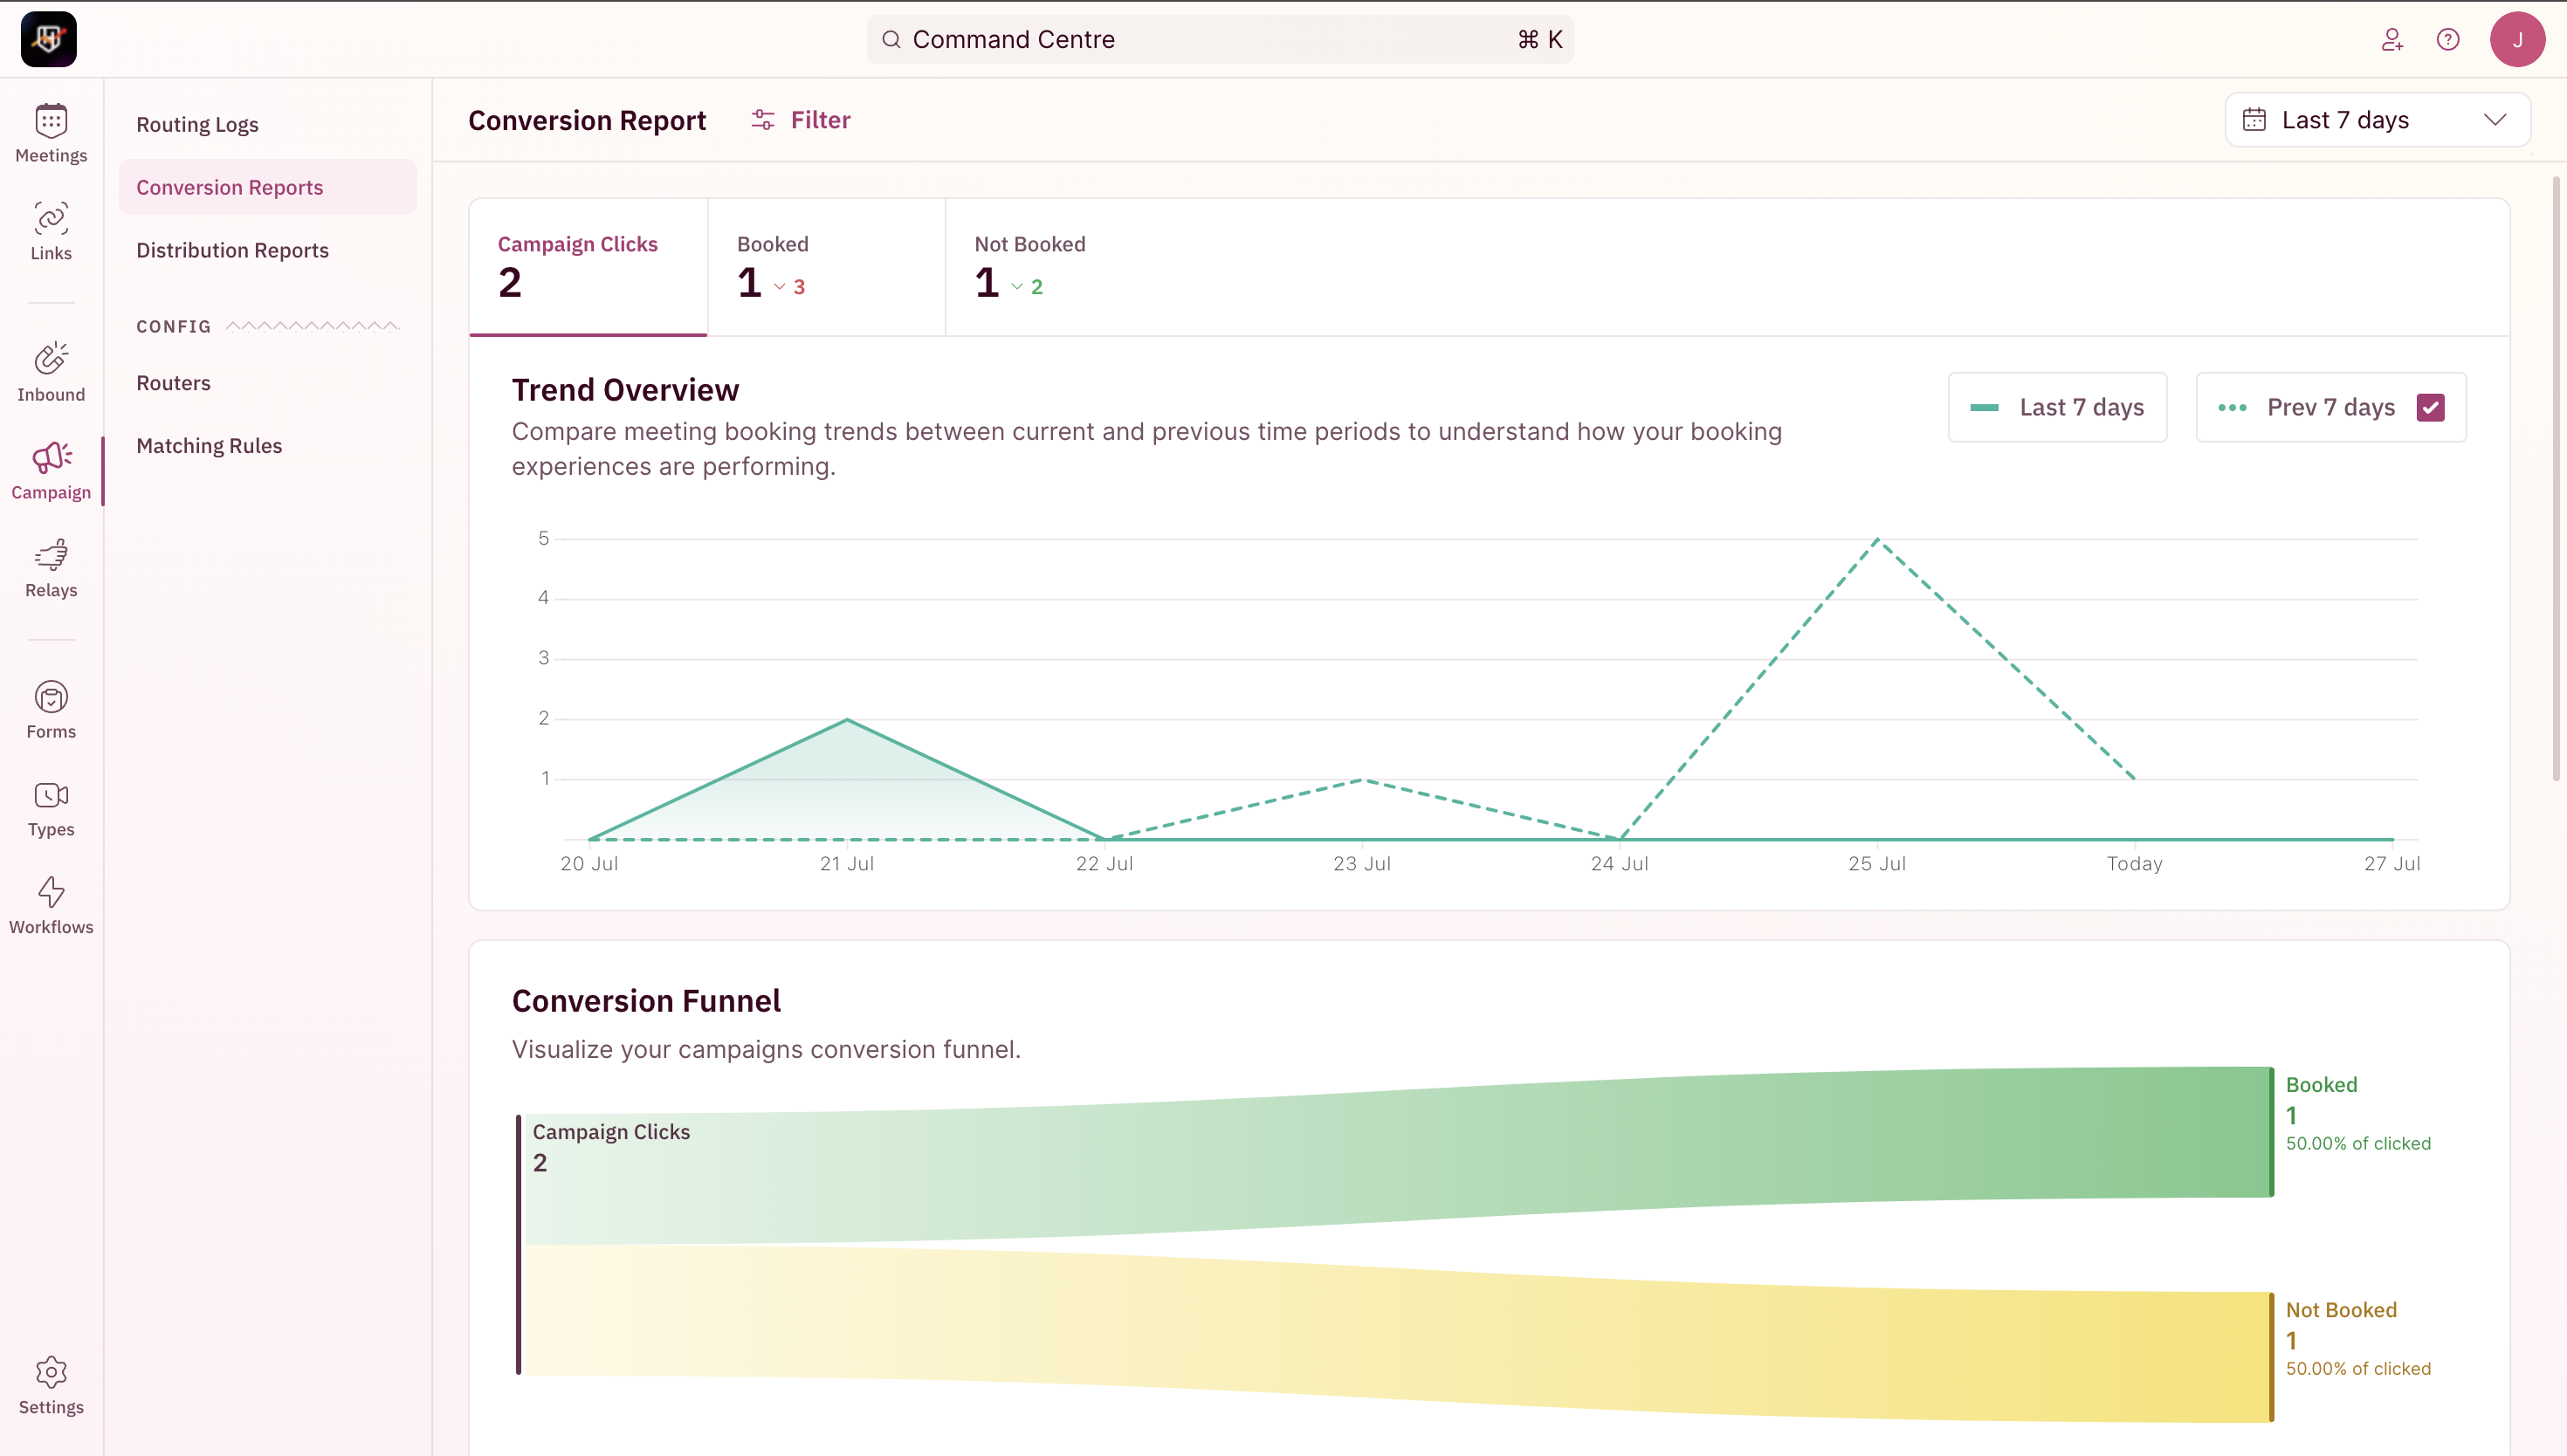2567x1456 pixels.
Task: Click the Today axis label
Action: 2134,863
